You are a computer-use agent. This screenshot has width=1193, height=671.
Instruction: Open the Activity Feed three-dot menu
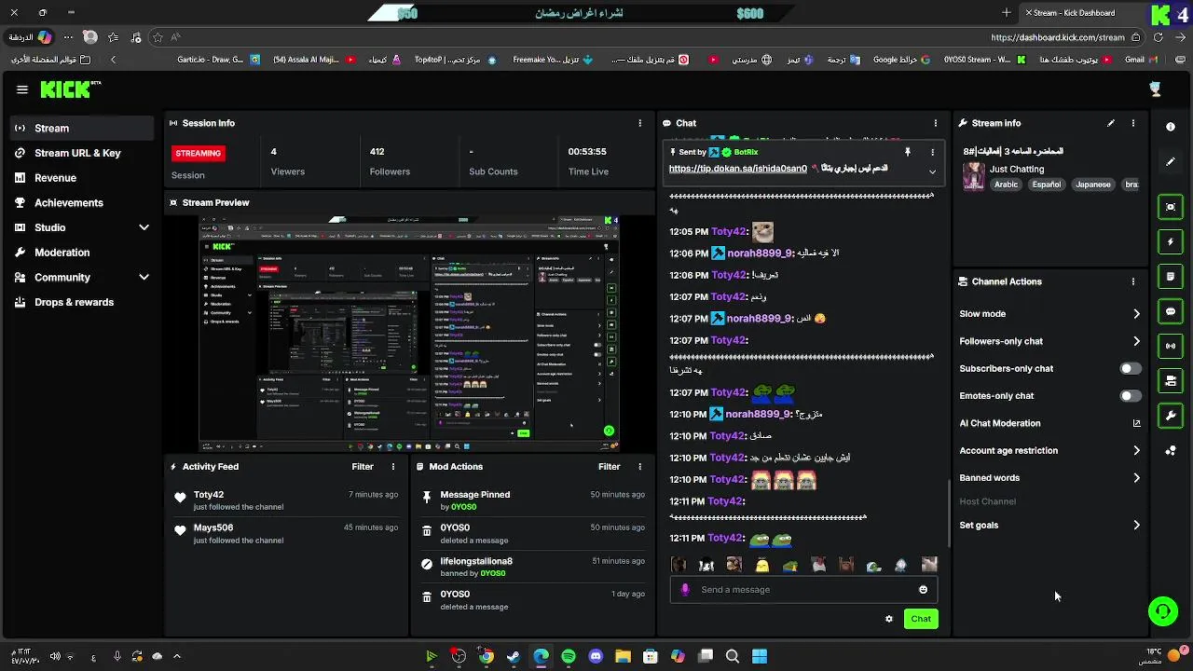click(x=393, y=467)
